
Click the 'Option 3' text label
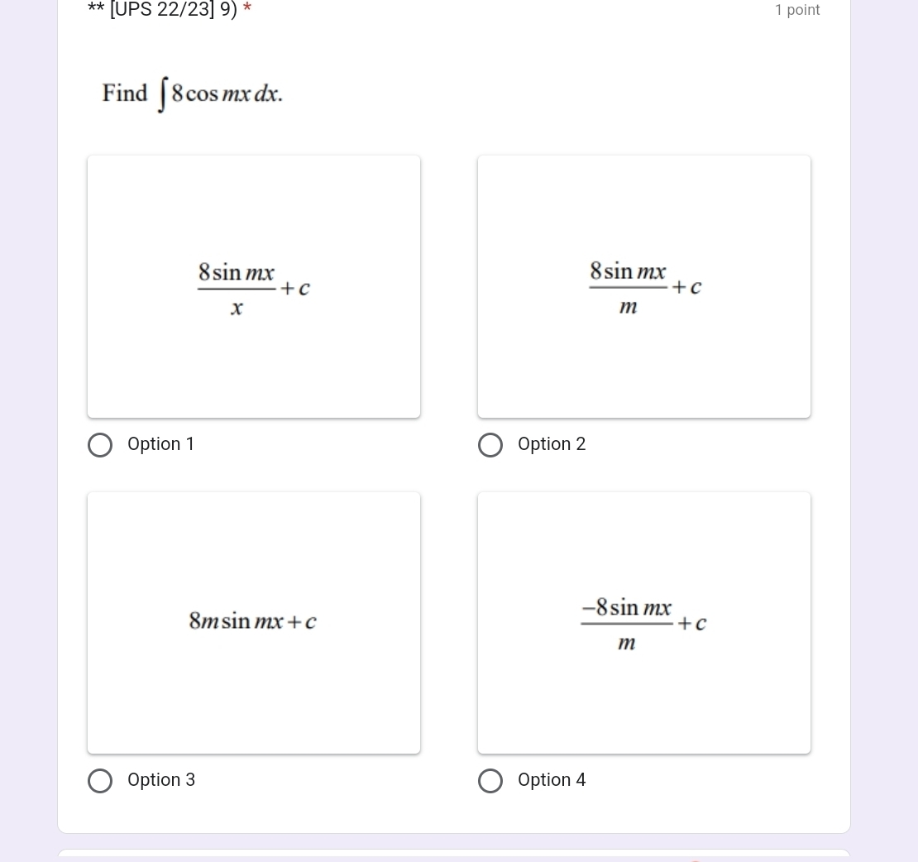coord(161,779)
